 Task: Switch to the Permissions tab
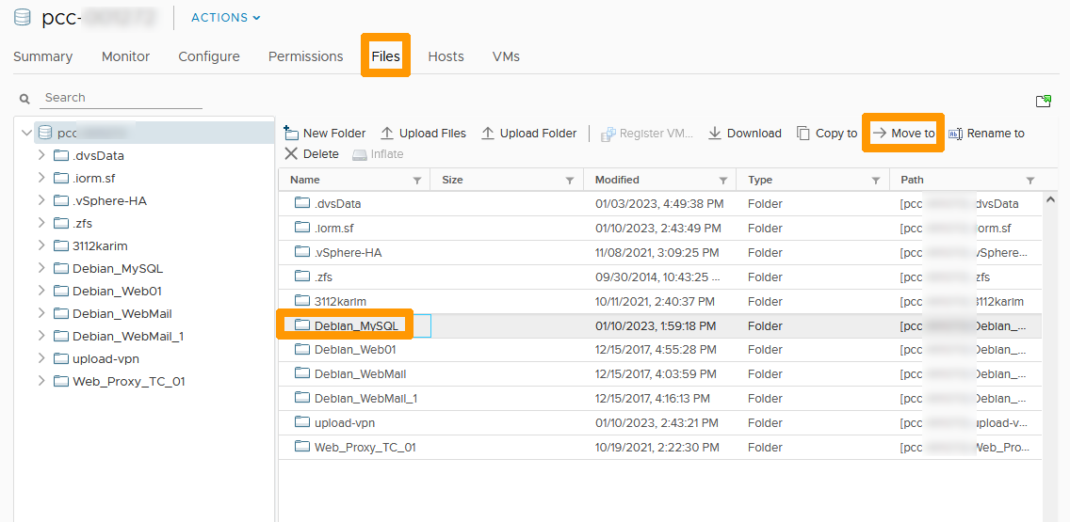coord(305,56)
